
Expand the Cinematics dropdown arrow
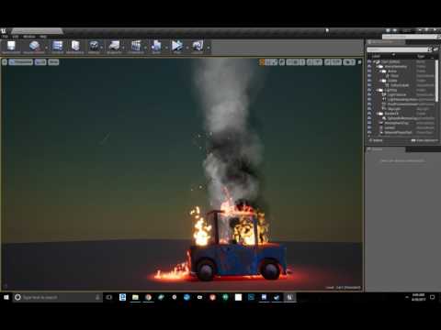pos(146,48)
